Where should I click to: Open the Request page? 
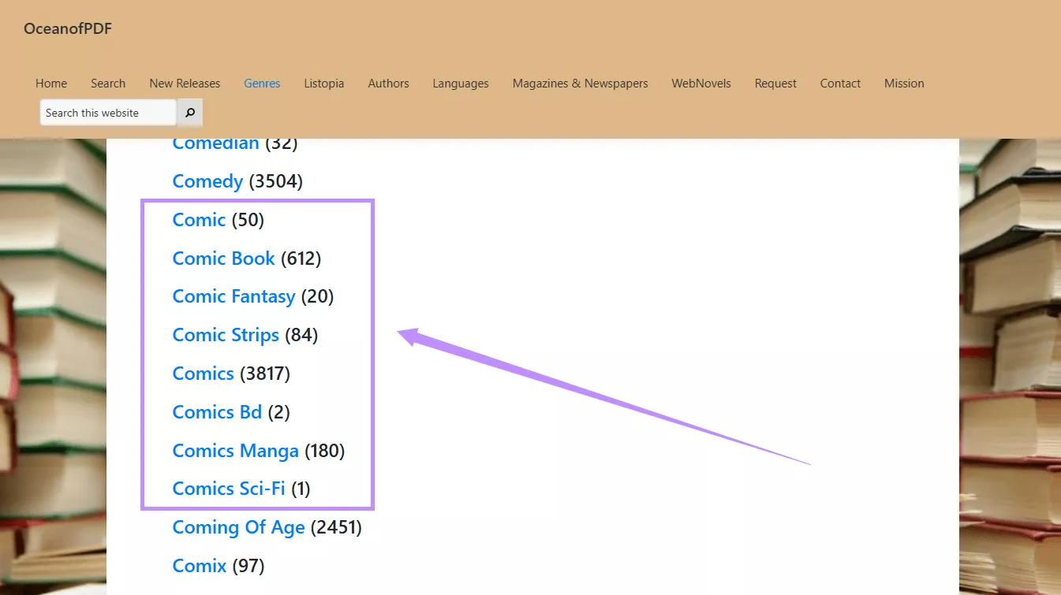click(x=775, y=83)
